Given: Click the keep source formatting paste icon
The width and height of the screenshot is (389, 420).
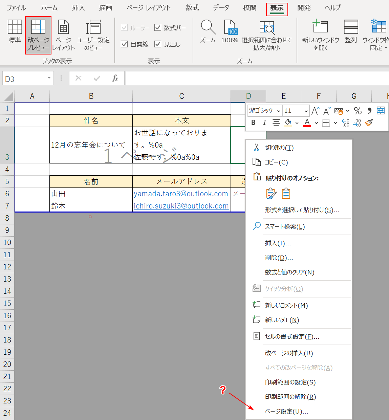Looking at the screenshot, I should click(271, 194).
